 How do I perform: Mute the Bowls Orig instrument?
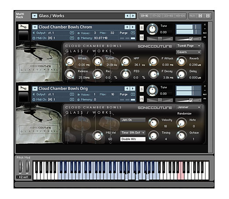tap(141, 99)
